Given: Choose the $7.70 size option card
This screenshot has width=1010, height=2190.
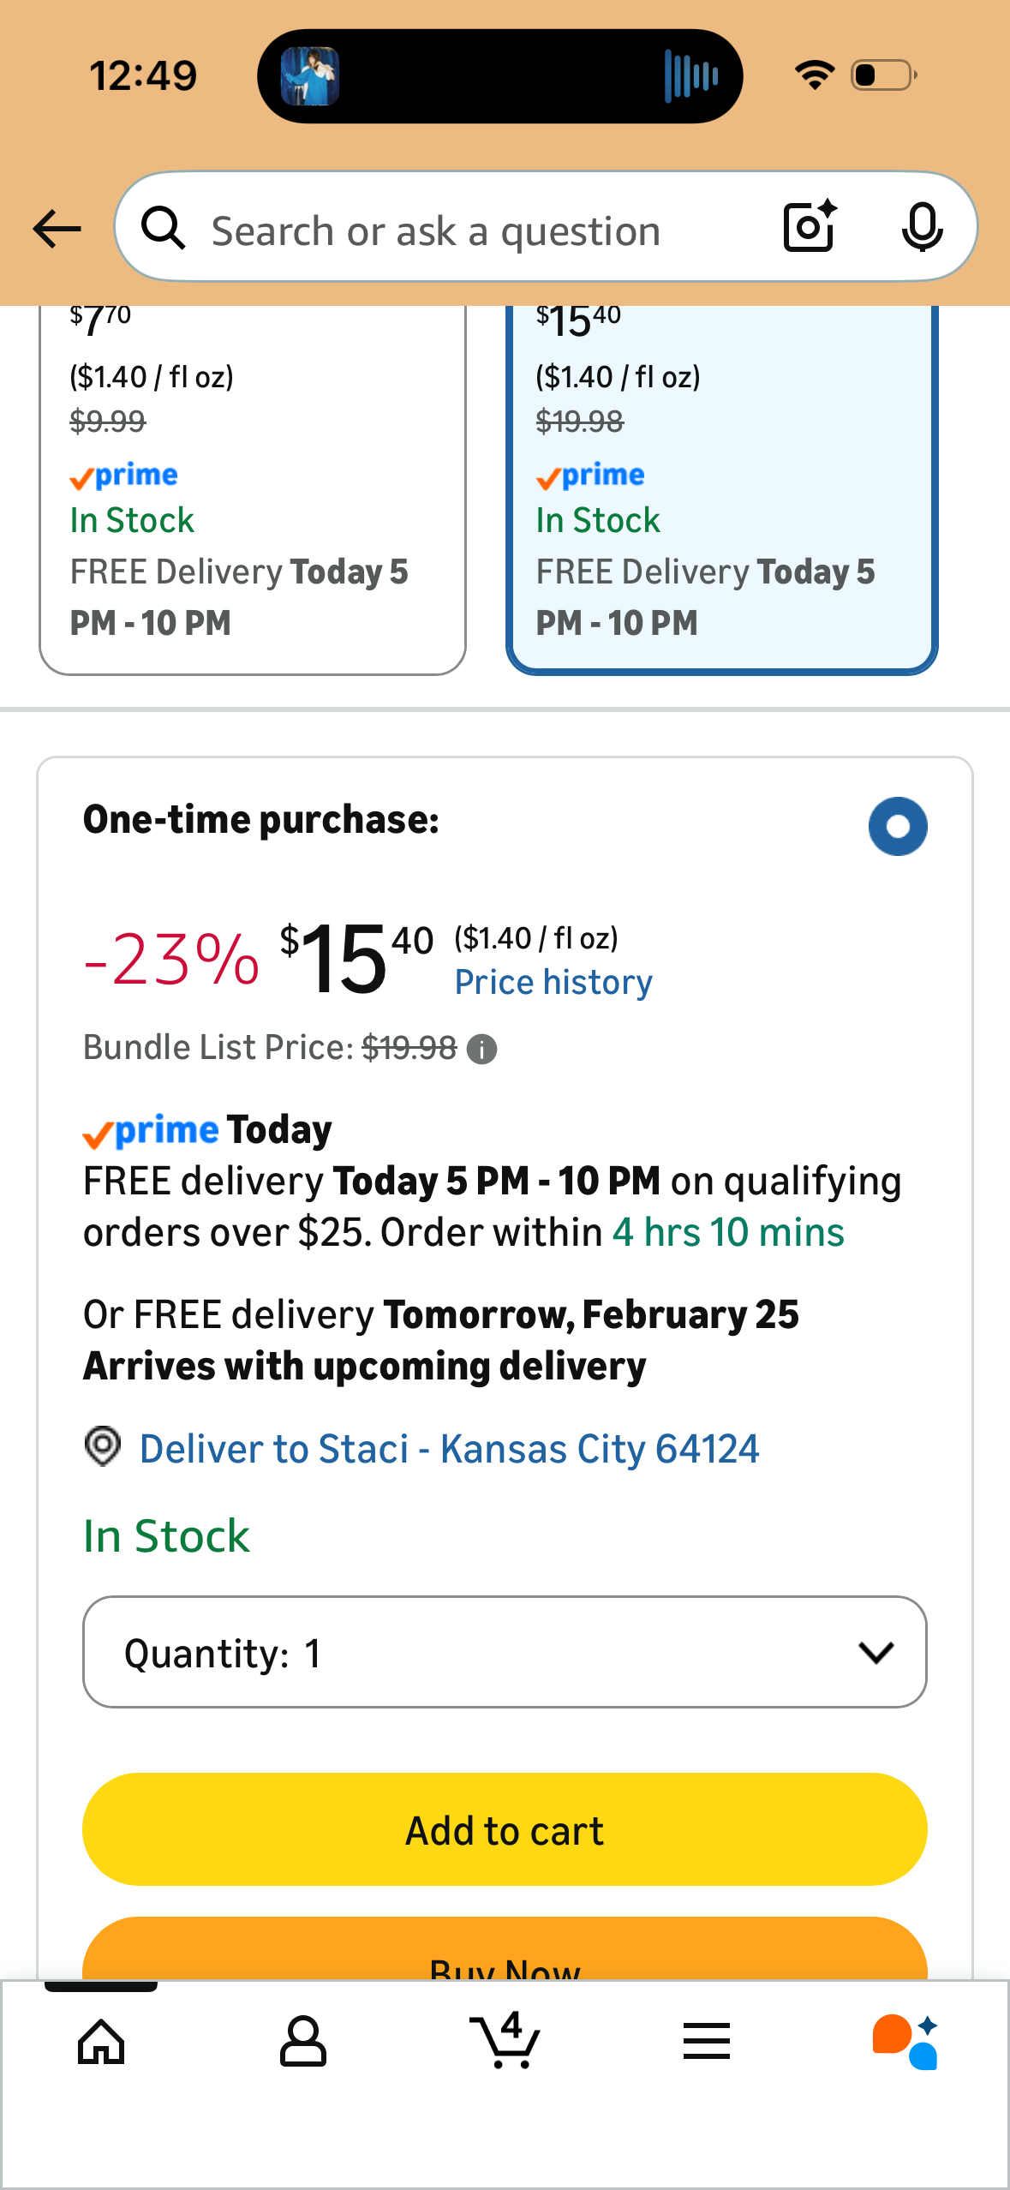Looking at the screenshot, I should point(253,488).
